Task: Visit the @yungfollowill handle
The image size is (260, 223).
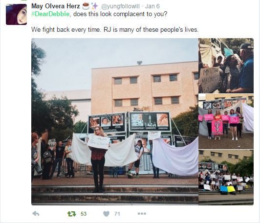Action: coord(120,6)
